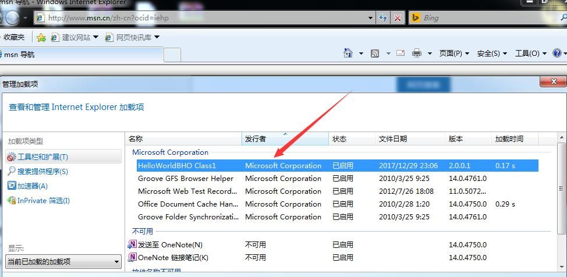Click the red Stop loading icon

point(398,17)
